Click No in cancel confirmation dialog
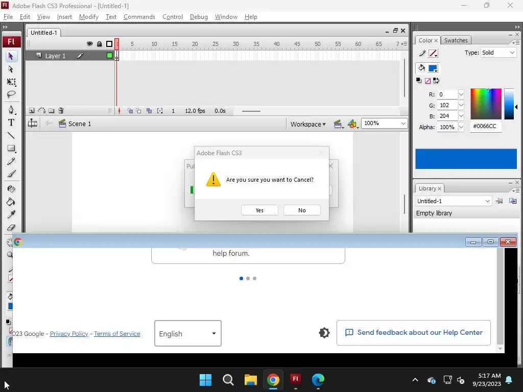This screenshot has height=392, width=523. tap(302, 210)
